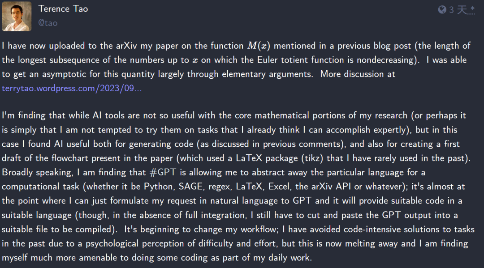The image size is (484, 268).
Task: Click the #GPT hashtag
Action: pos(163,172)
